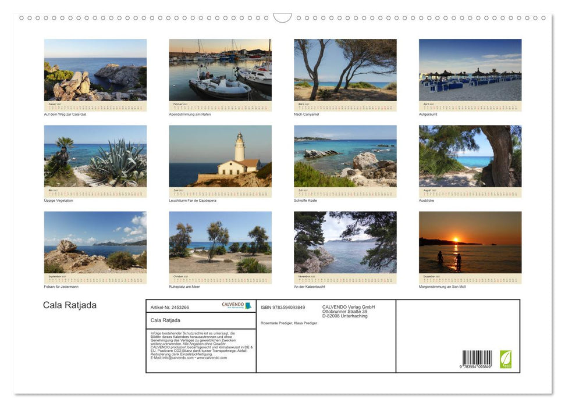The image size is (565, 407).
Task: Click the January calendar strip
Action: pyautogui.click(x=95, y=106)
